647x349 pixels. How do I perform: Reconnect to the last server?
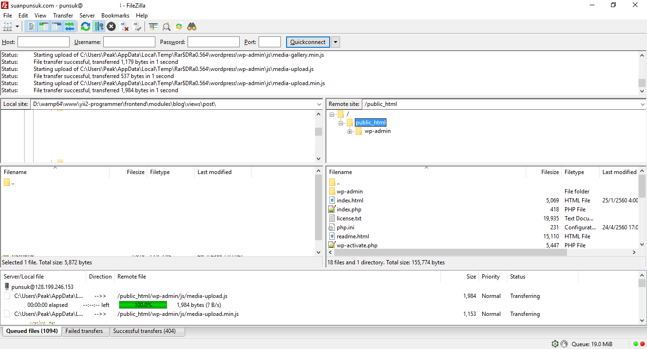coord(137,26)
